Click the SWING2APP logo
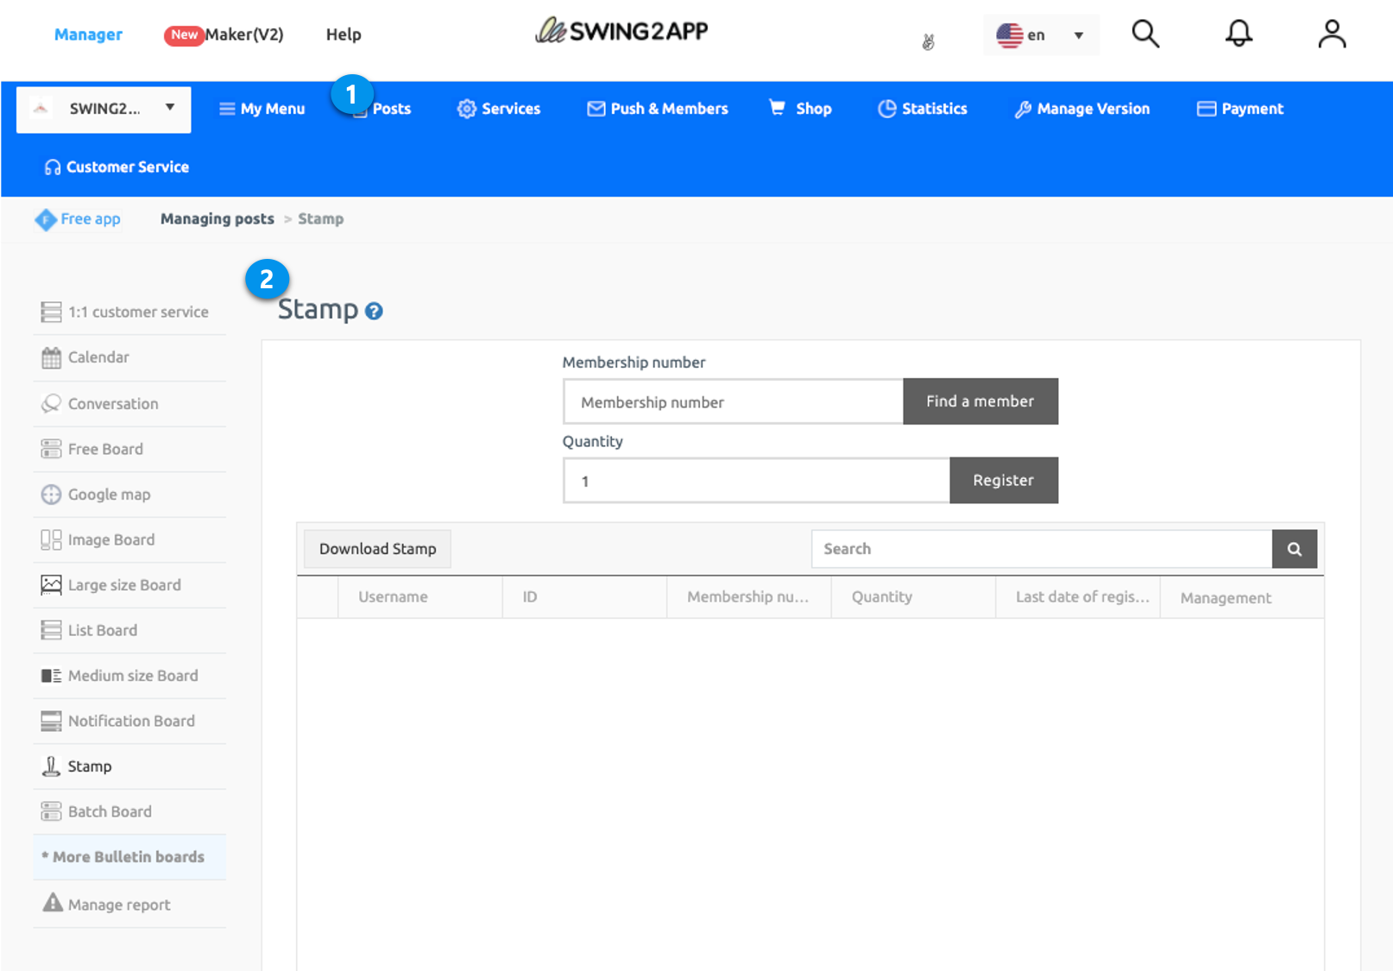This screenshot has width=1393, height=971. tap(621, 32)
